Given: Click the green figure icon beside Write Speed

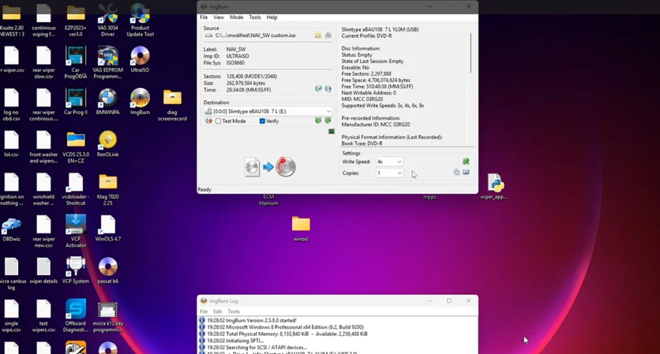Looking at the screenshot, I should click(x=466, y=162).
